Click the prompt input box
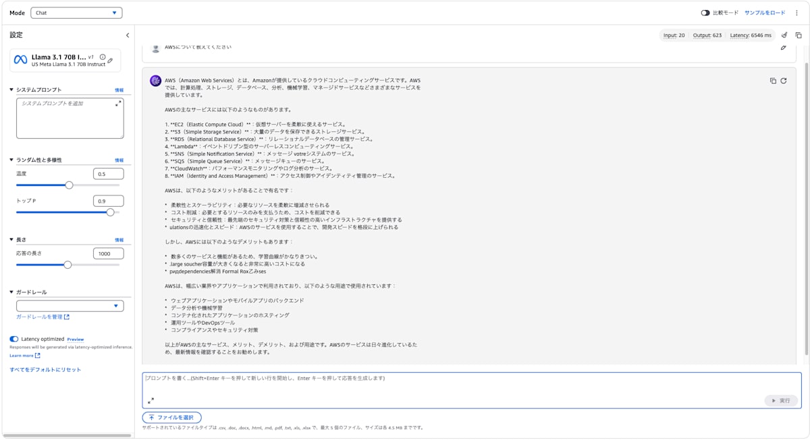The height and width of the screenshot is (440, 810). click(x=472, y=390)
